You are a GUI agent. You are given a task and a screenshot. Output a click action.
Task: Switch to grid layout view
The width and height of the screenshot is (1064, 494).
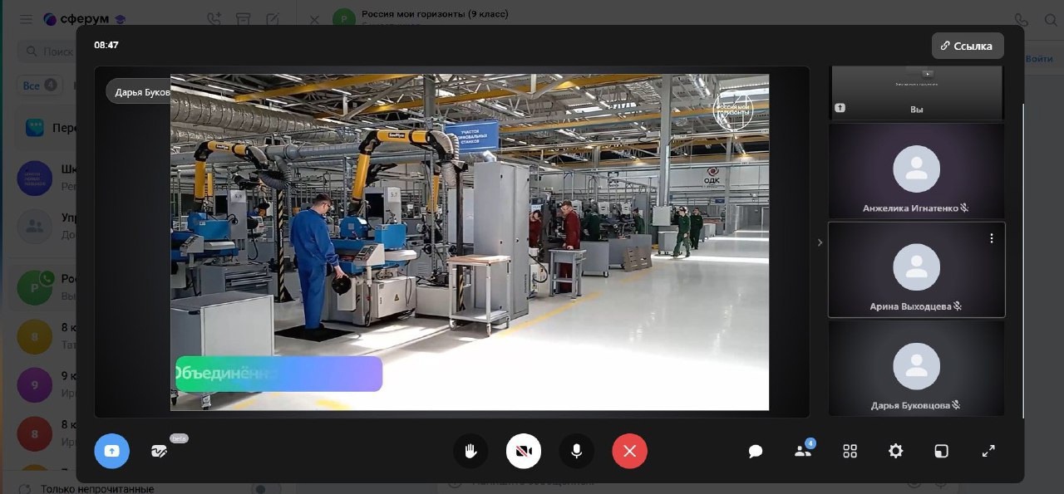pyautogui.click(x=850, y=451)
